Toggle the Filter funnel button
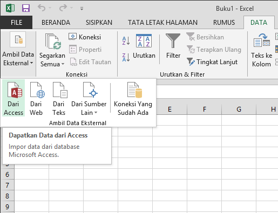Image resolution: width=278 pixels, height=213 pixels. pyautogui.click(x=173, y=46)
